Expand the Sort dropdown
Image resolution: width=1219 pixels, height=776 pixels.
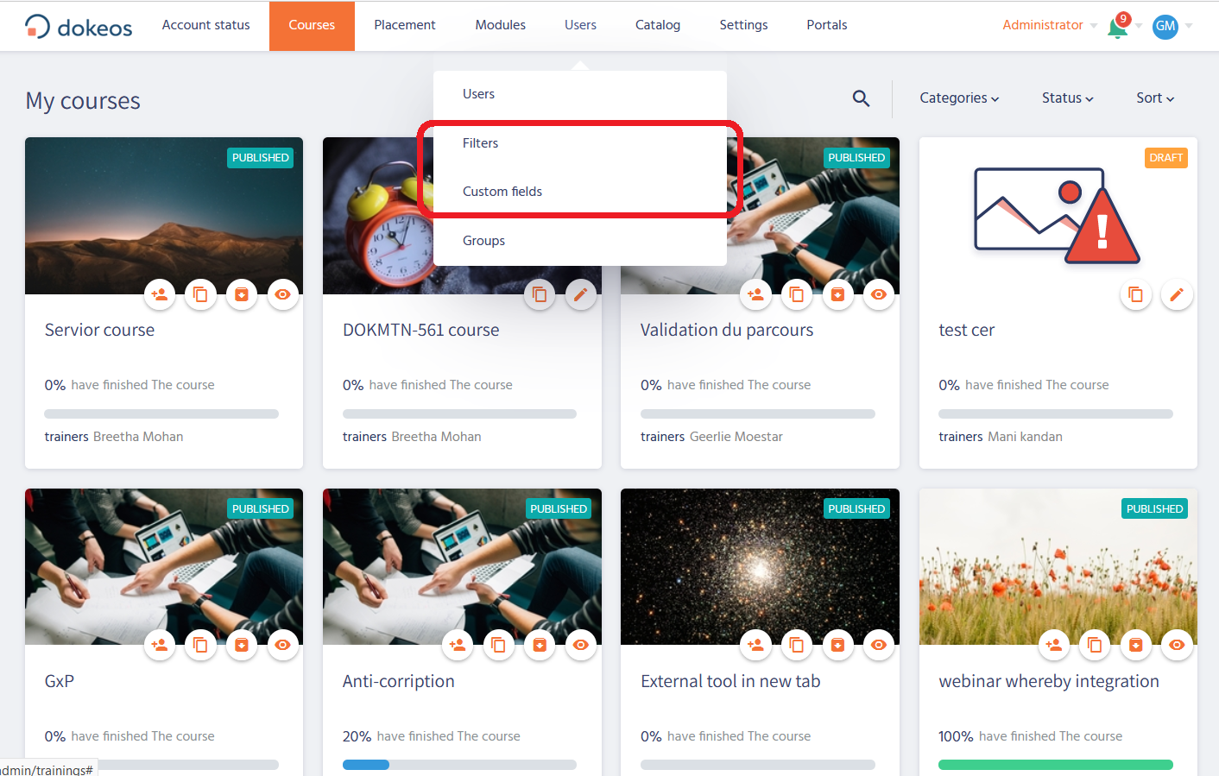(x=1154, y=98)
